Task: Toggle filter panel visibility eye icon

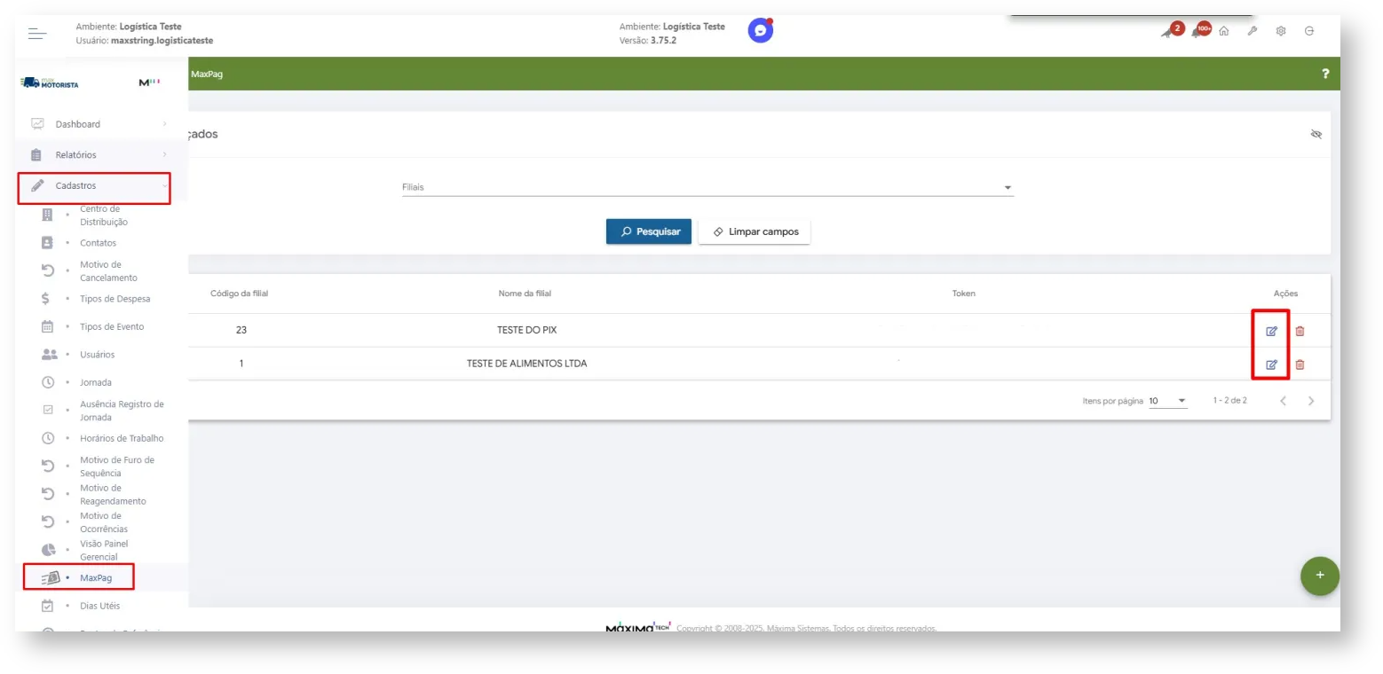Action: coord(1316,134)
